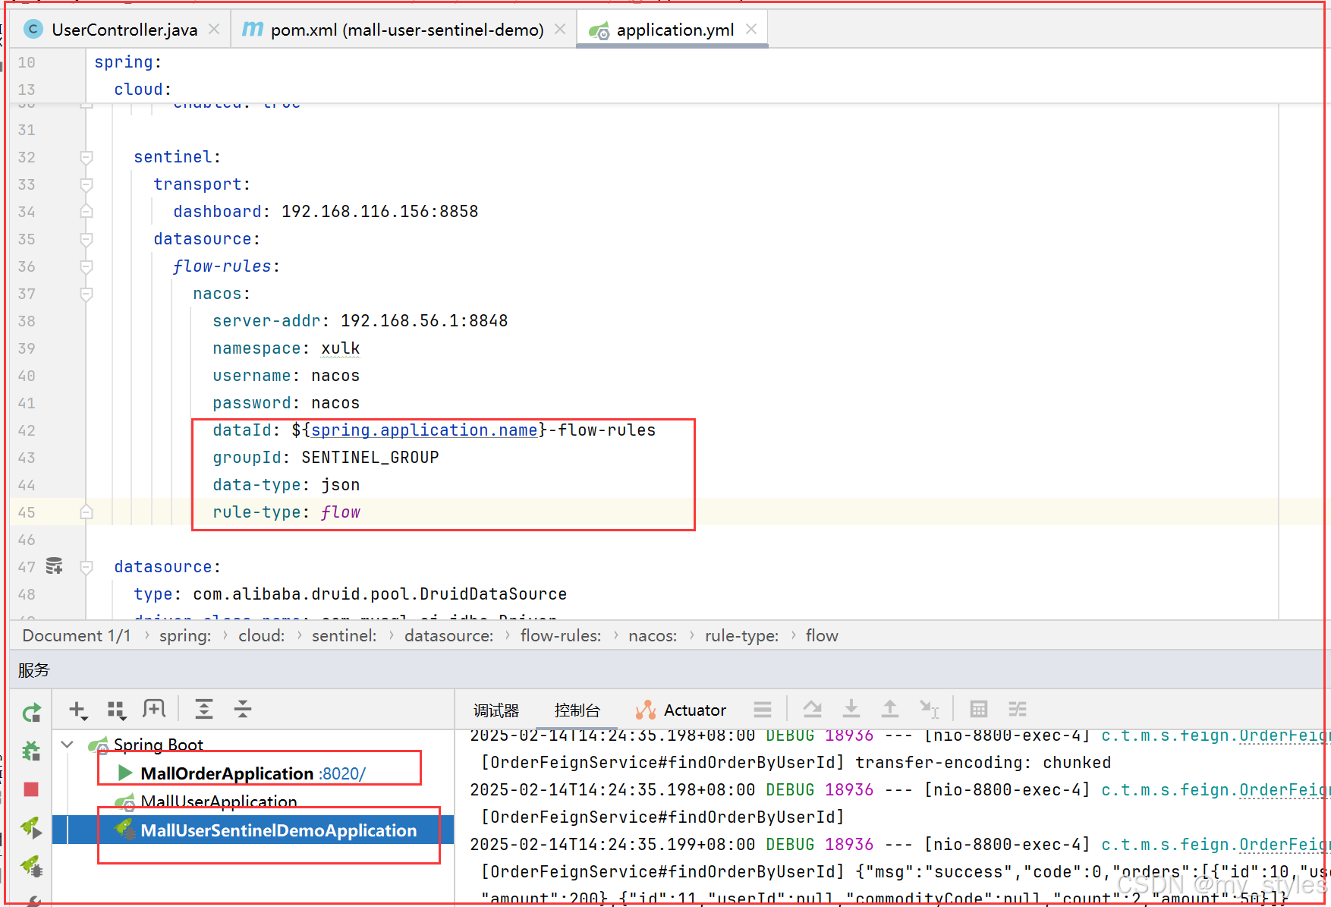Collapse the nacos block on line 37
Screen dimensions: 1331x907
click(87, 294)
